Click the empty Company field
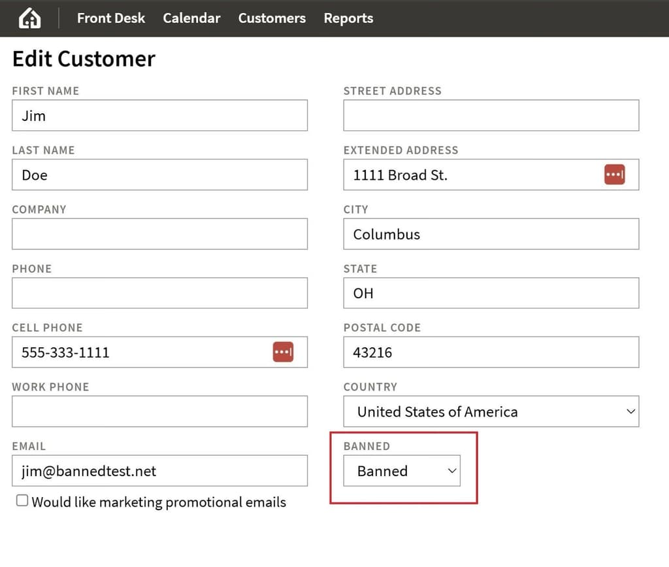The height and width of the screenshot is (567, 669). coord(159,233)
